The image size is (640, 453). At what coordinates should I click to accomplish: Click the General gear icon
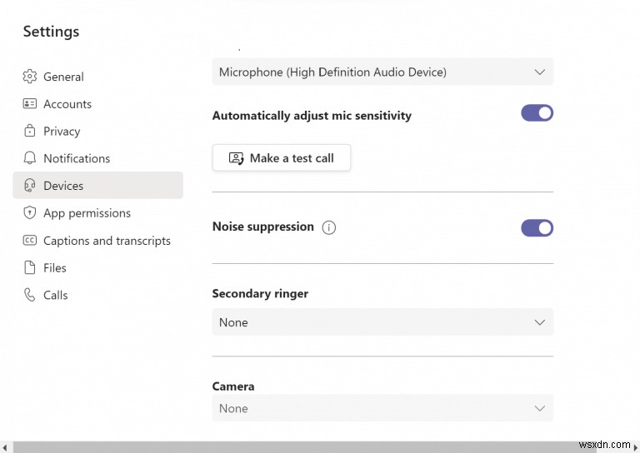click(x=29, y=77)
